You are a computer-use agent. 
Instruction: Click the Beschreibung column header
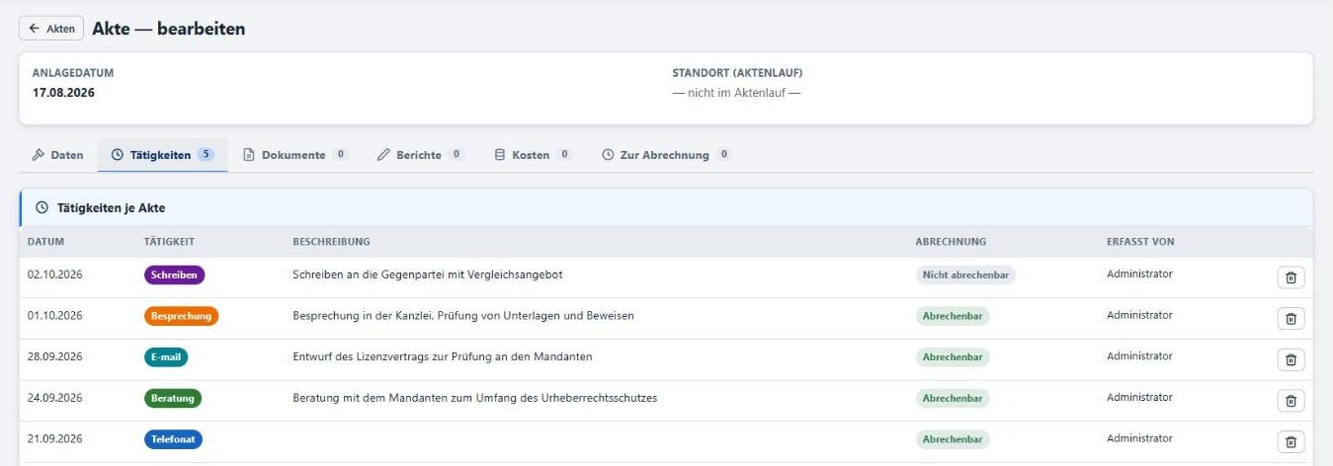(x=331, y=242)
